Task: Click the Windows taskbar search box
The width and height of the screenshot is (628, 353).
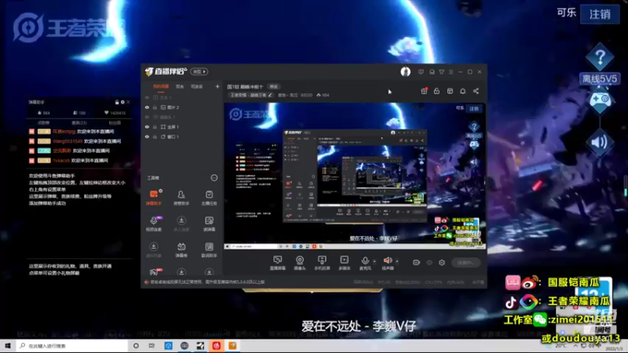Action: pyautogui.click(x=72, y=346)
